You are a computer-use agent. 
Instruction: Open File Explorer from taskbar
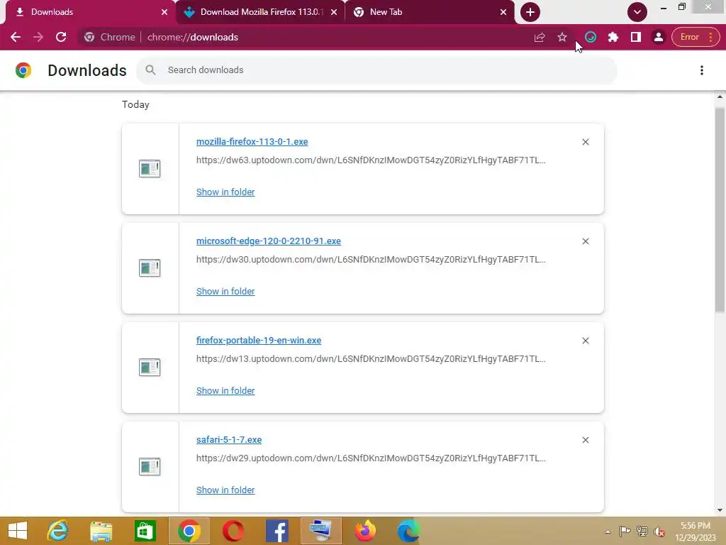click(x=101, y=531)
